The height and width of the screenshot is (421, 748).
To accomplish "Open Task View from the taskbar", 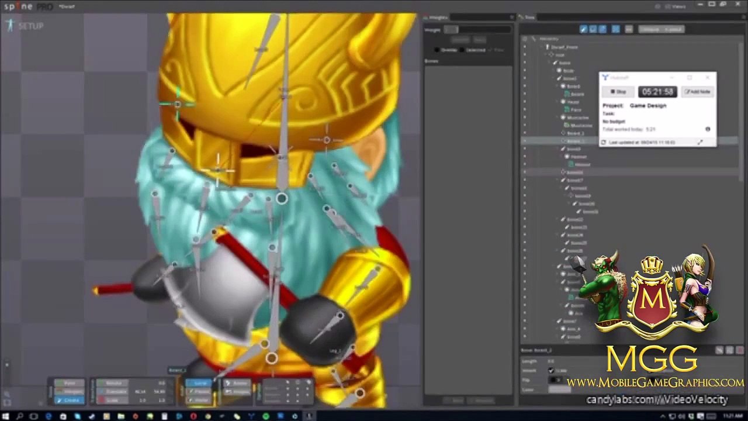I will [34, 416].
